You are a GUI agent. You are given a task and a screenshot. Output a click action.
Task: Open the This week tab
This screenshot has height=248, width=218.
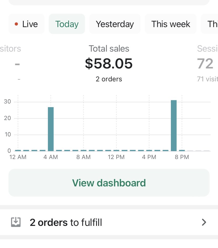point(171,24)
